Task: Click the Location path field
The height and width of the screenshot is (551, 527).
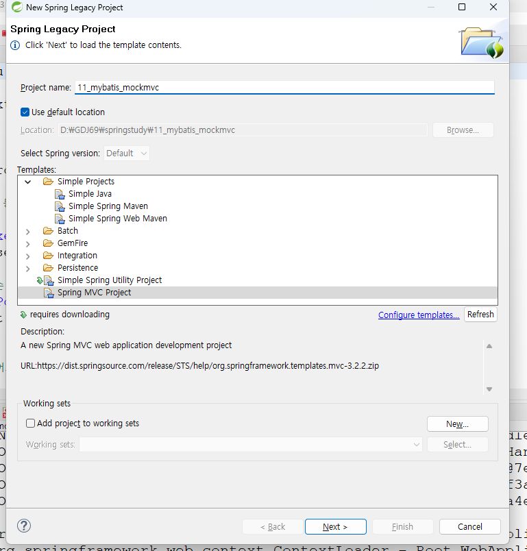Action: point(243,130)
